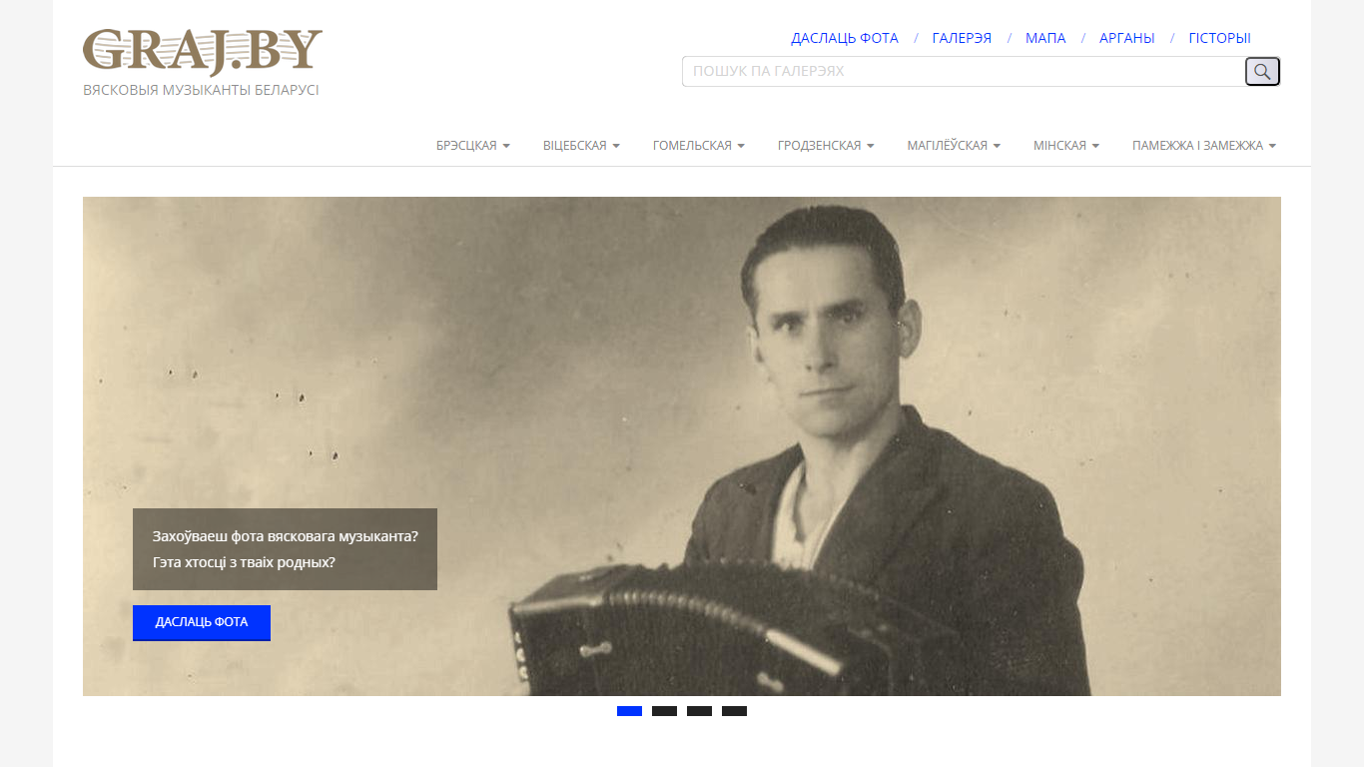Switch to the third slide indicator
The height and width of the screenshot is (767, 1364).
click(699, 711)
